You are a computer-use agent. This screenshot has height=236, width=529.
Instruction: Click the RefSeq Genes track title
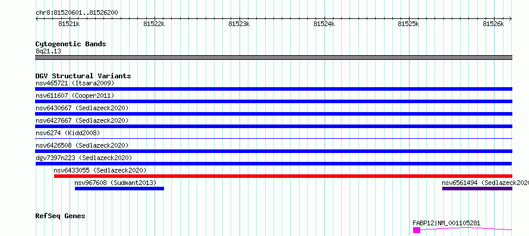coord(60,216)
